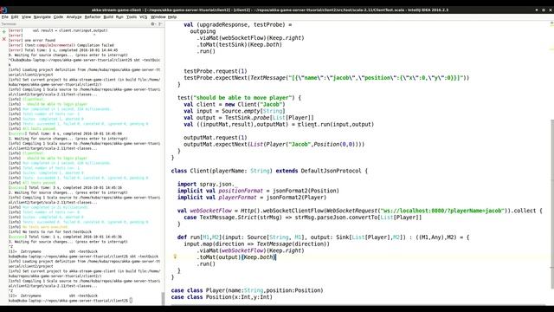
Task: Click 'val (upgradeResponse, testProbe)' line
Action: pyautogui.click(x=238, y=25)
